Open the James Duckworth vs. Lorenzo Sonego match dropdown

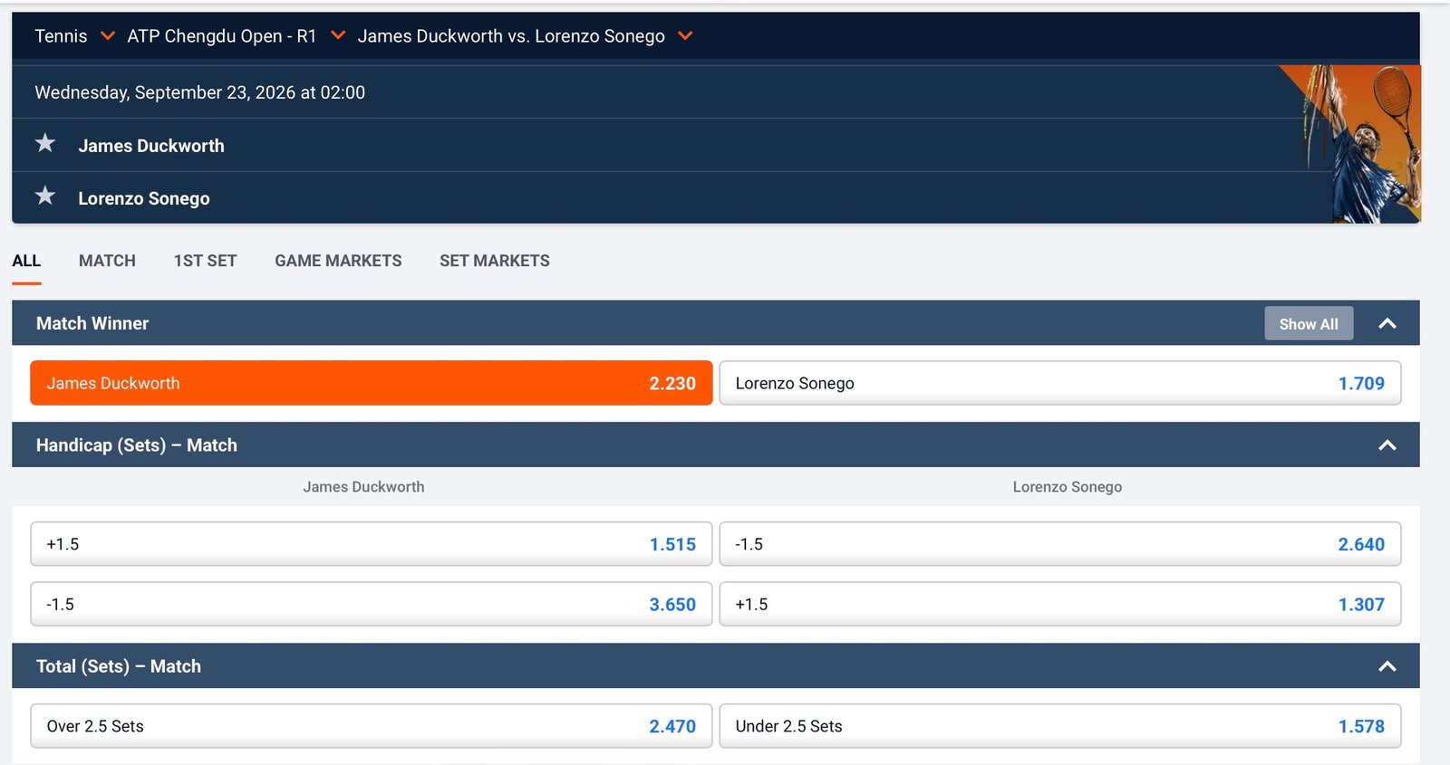[x=525, y=36]
